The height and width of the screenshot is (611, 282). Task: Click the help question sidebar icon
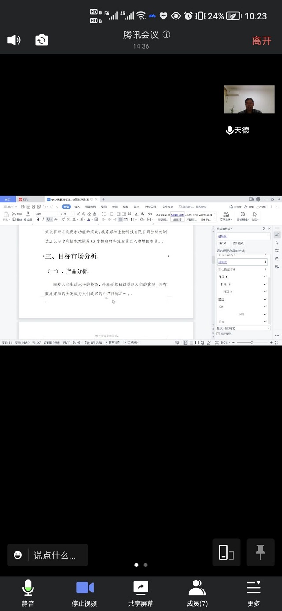tap(277, 259)
